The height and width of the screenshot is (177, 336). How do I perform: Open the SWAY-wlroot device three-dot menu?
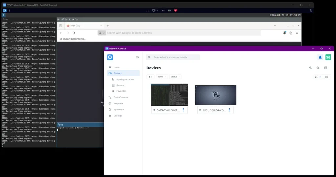click(x=183, y=110)
